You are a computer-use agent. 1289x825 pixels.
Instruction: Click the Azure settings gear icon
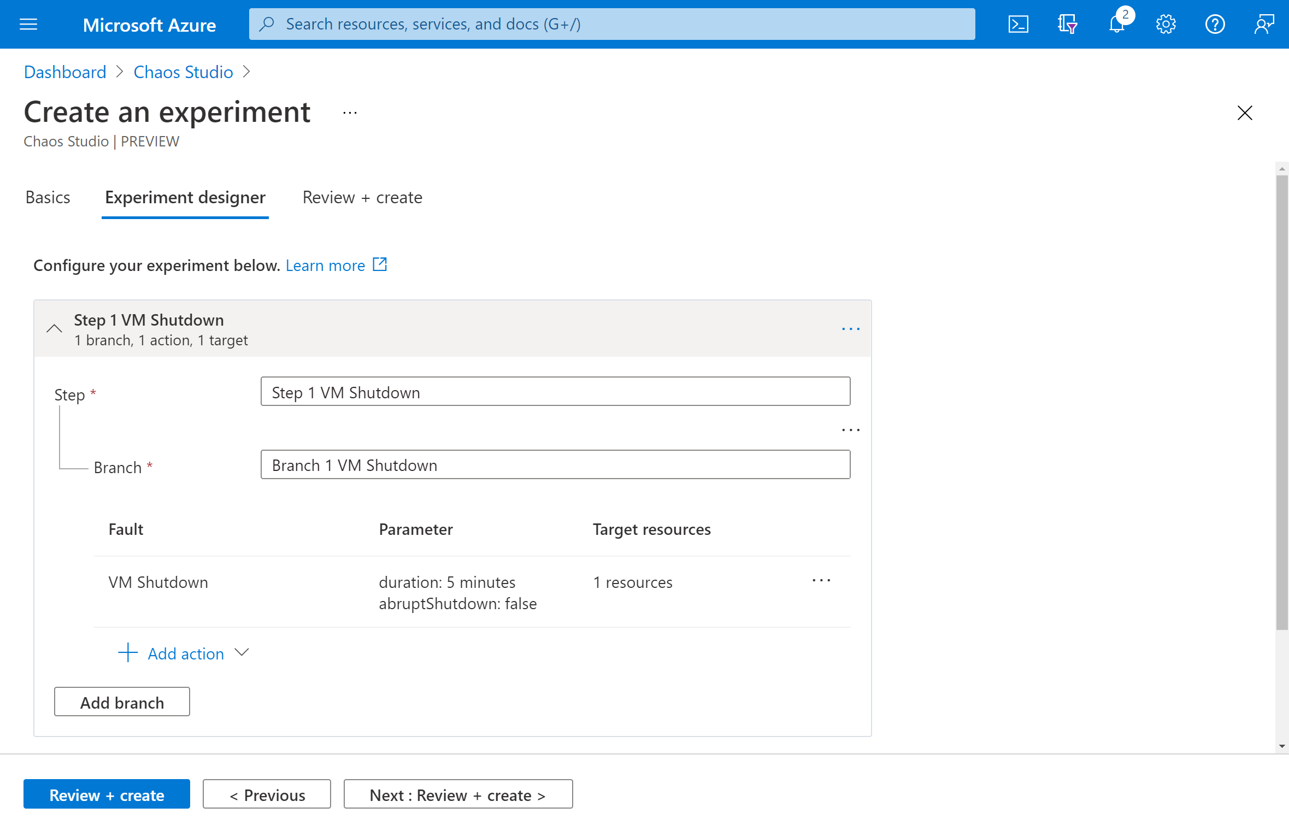point(1166,23)
